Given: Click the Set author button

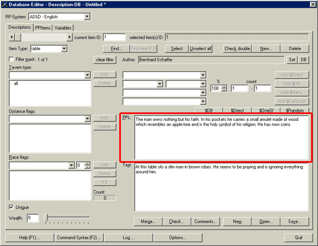Looking at the screenshot, I should (x=291, y=60).
